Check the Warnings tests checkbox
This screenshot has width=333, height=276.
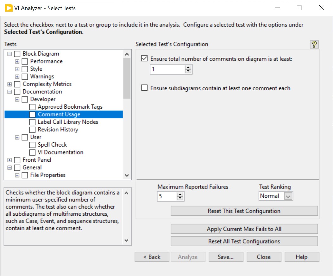(x=25, y=76)
